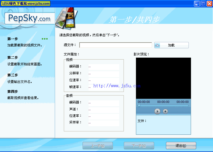Select 第四步 in the step sidebar
This screenshot has height=152, width=213.
pyautogui.click(x=13, y=92)
